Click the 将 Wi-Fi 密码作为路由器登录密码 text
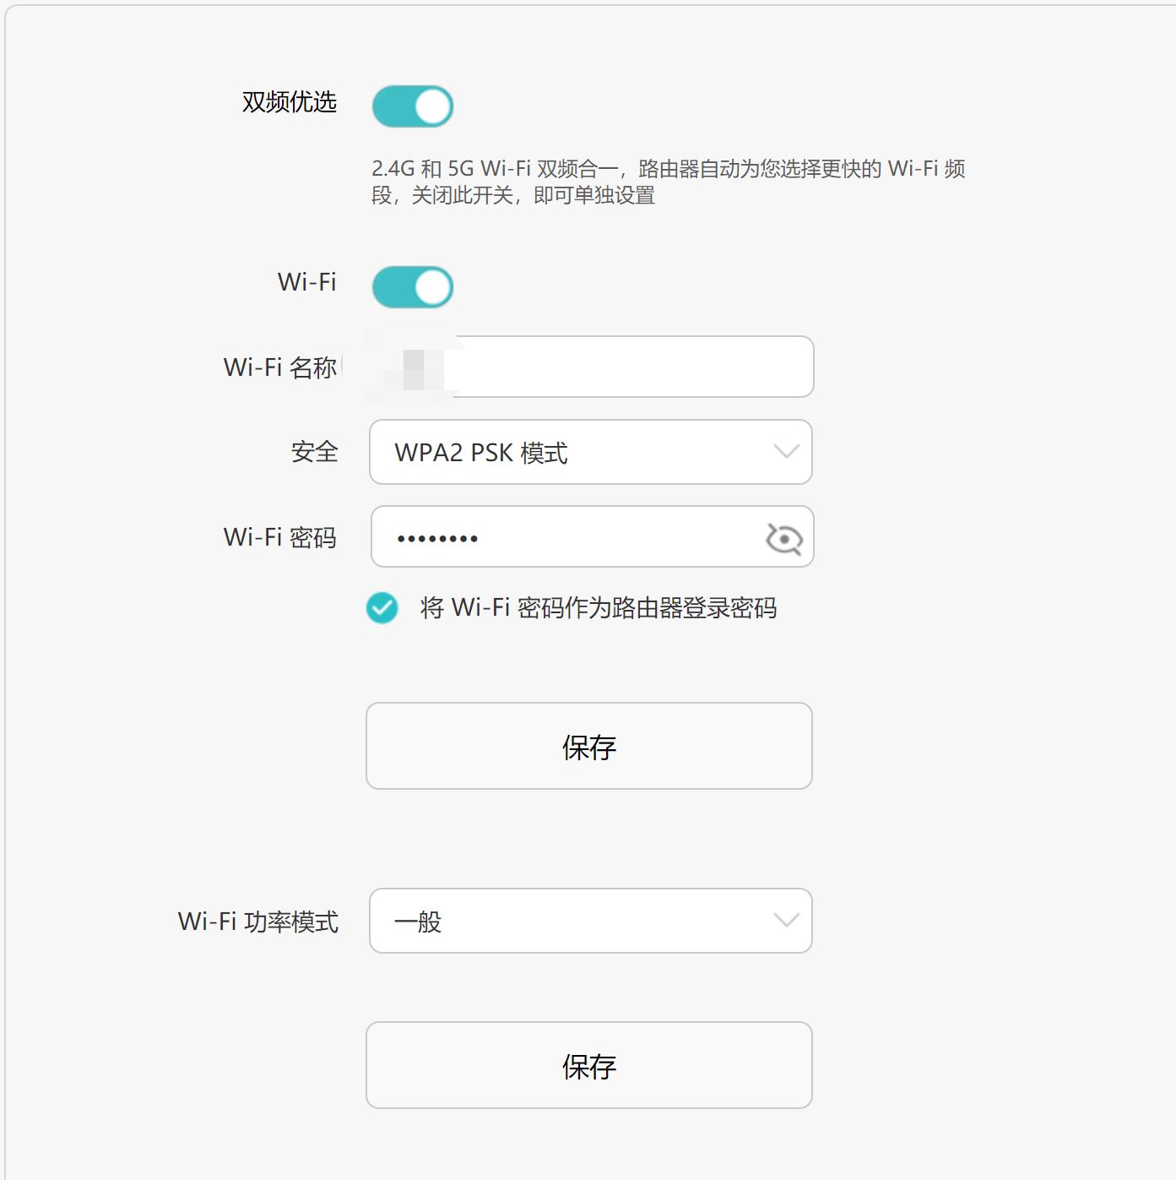 pos(598,607)
